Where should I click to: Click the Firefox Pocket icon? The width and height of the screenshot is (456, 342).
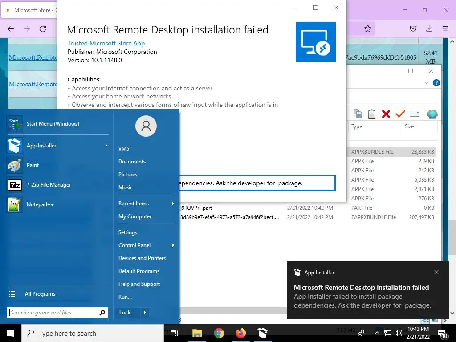point(413,28)
